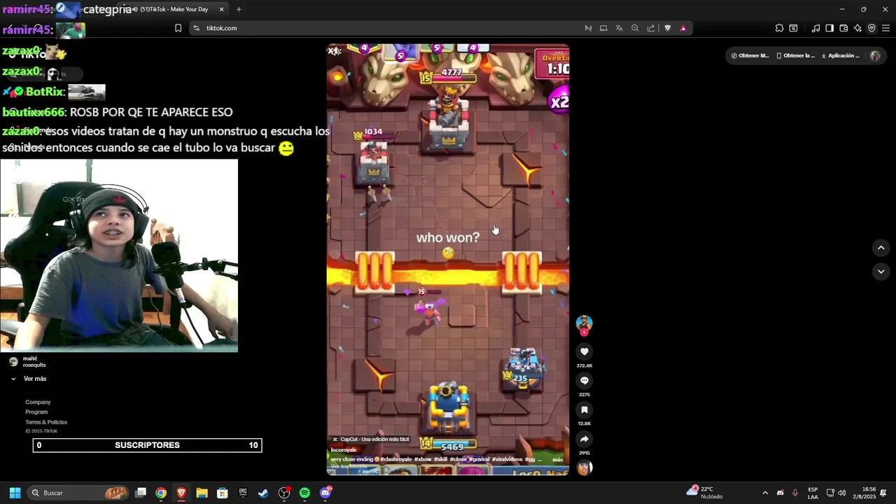896x504 pixels.
Task: Like the TikTok video with the heart icon
Action: (x=584, y=351)
